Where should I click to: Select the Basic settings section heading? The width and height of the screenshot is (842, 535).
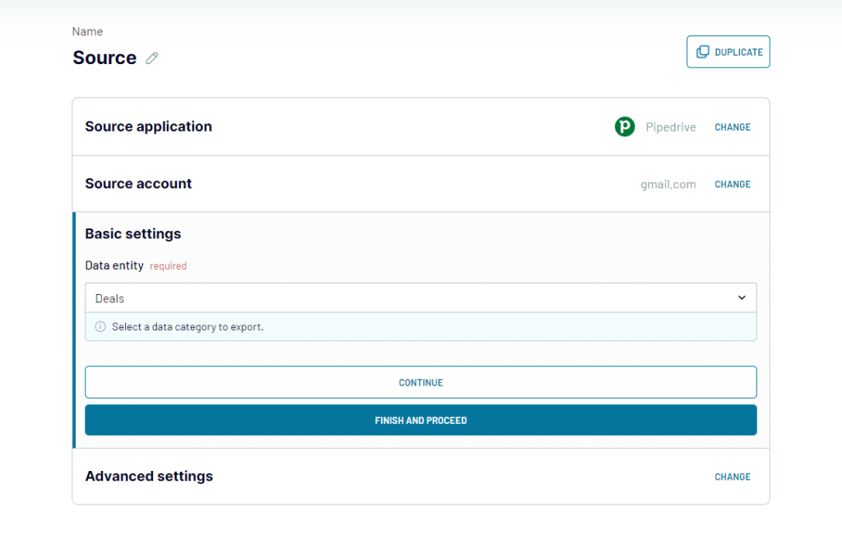(133, 234)
